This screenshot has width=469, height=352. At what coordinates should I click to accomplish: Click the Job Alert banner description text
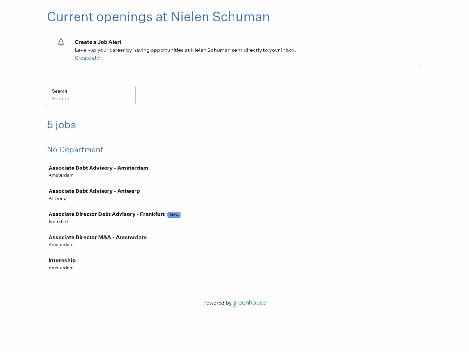(185, 50)
